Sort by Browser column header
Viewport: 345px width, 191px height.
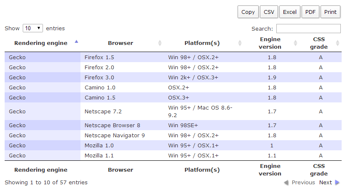point(120,43)
